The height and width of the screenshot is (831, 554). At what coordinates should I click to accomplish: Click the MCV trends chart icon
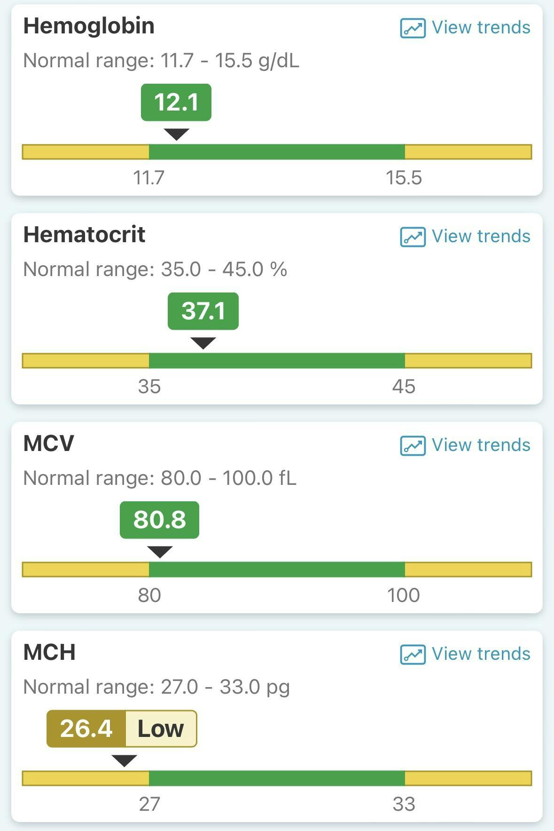point(413,445)
